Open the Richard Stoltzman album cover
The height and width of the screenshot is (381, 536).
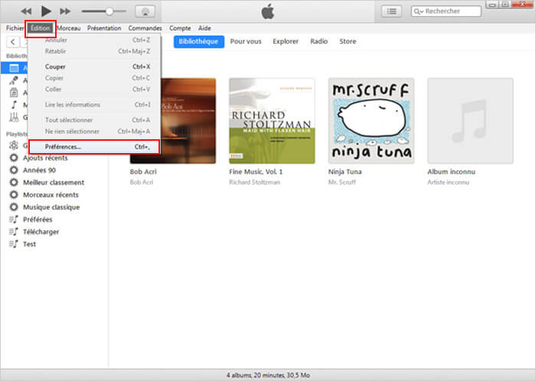[272, 121]
